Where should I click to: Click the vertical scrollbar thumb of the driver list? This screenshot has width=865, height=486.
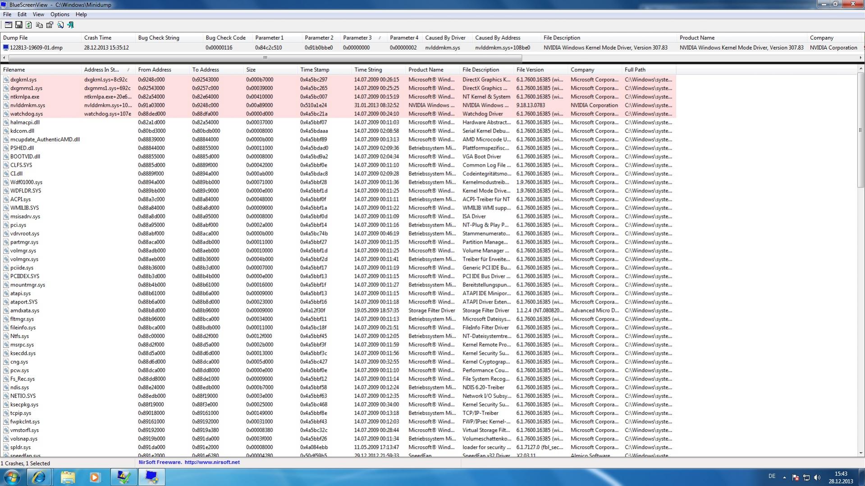[861, 131]
